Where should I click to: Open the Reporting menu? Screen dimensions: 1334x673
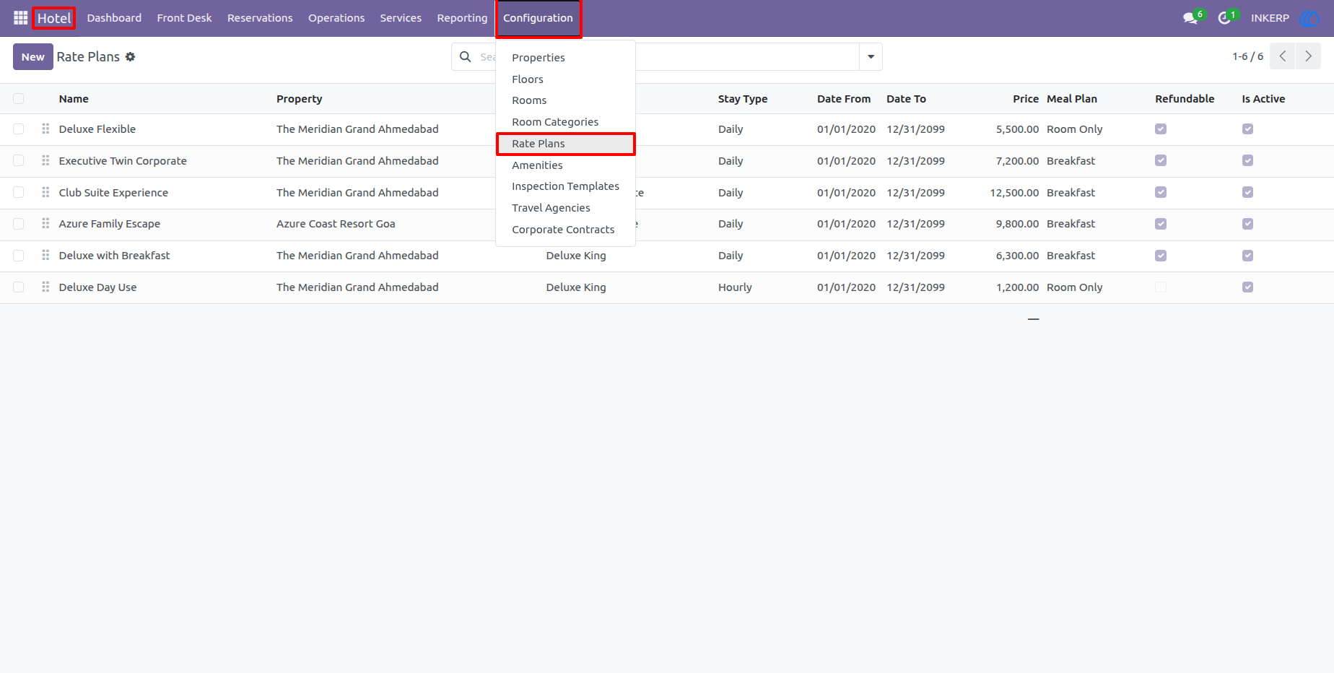point(462,18)
